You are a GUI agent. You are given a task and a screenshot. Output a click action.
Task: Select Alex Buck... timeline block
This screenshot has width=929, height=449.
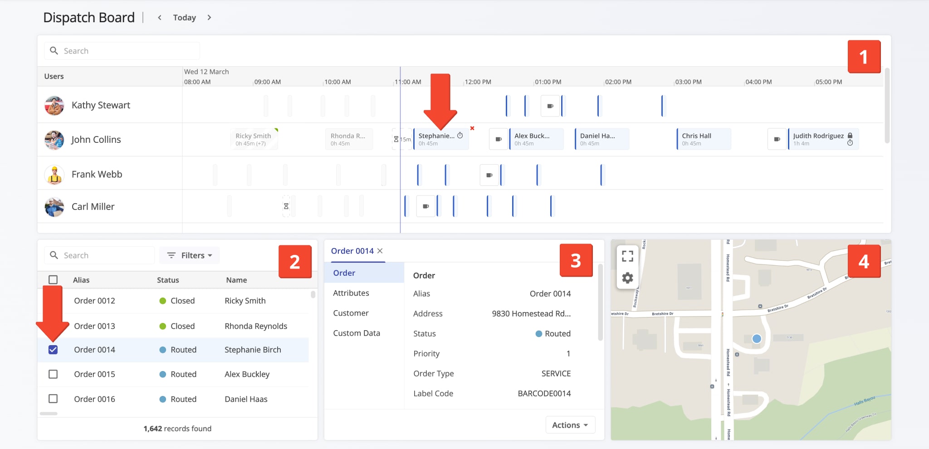pos(536,139)
